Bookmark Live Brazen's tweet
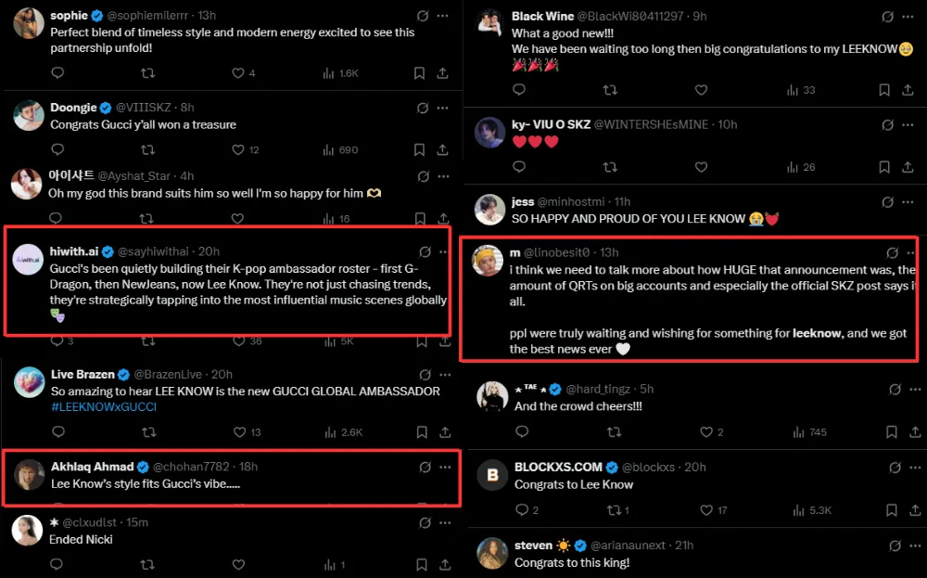Image resolution: width=927 pixels, height=578 pixels. click(420, 431)
